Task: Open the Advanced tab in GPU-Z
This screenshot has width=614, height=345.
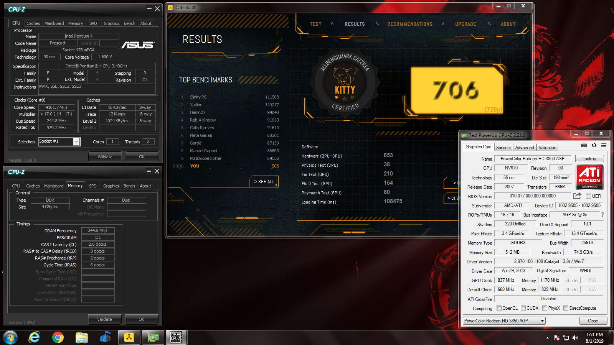Action: [x=525, y=148]
